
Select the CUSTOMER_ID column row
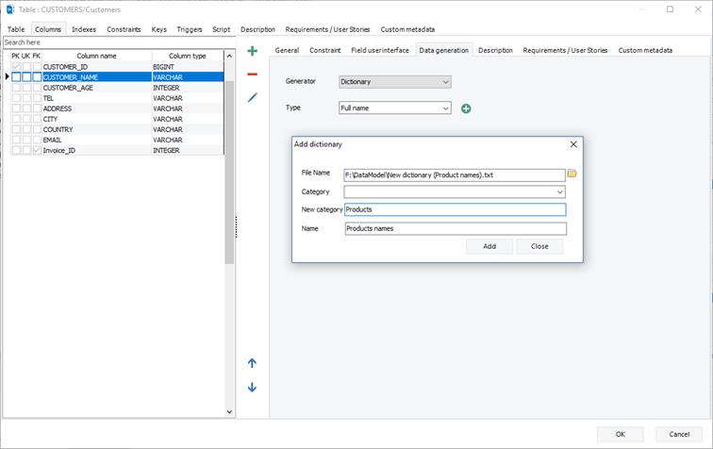point(117,67)
